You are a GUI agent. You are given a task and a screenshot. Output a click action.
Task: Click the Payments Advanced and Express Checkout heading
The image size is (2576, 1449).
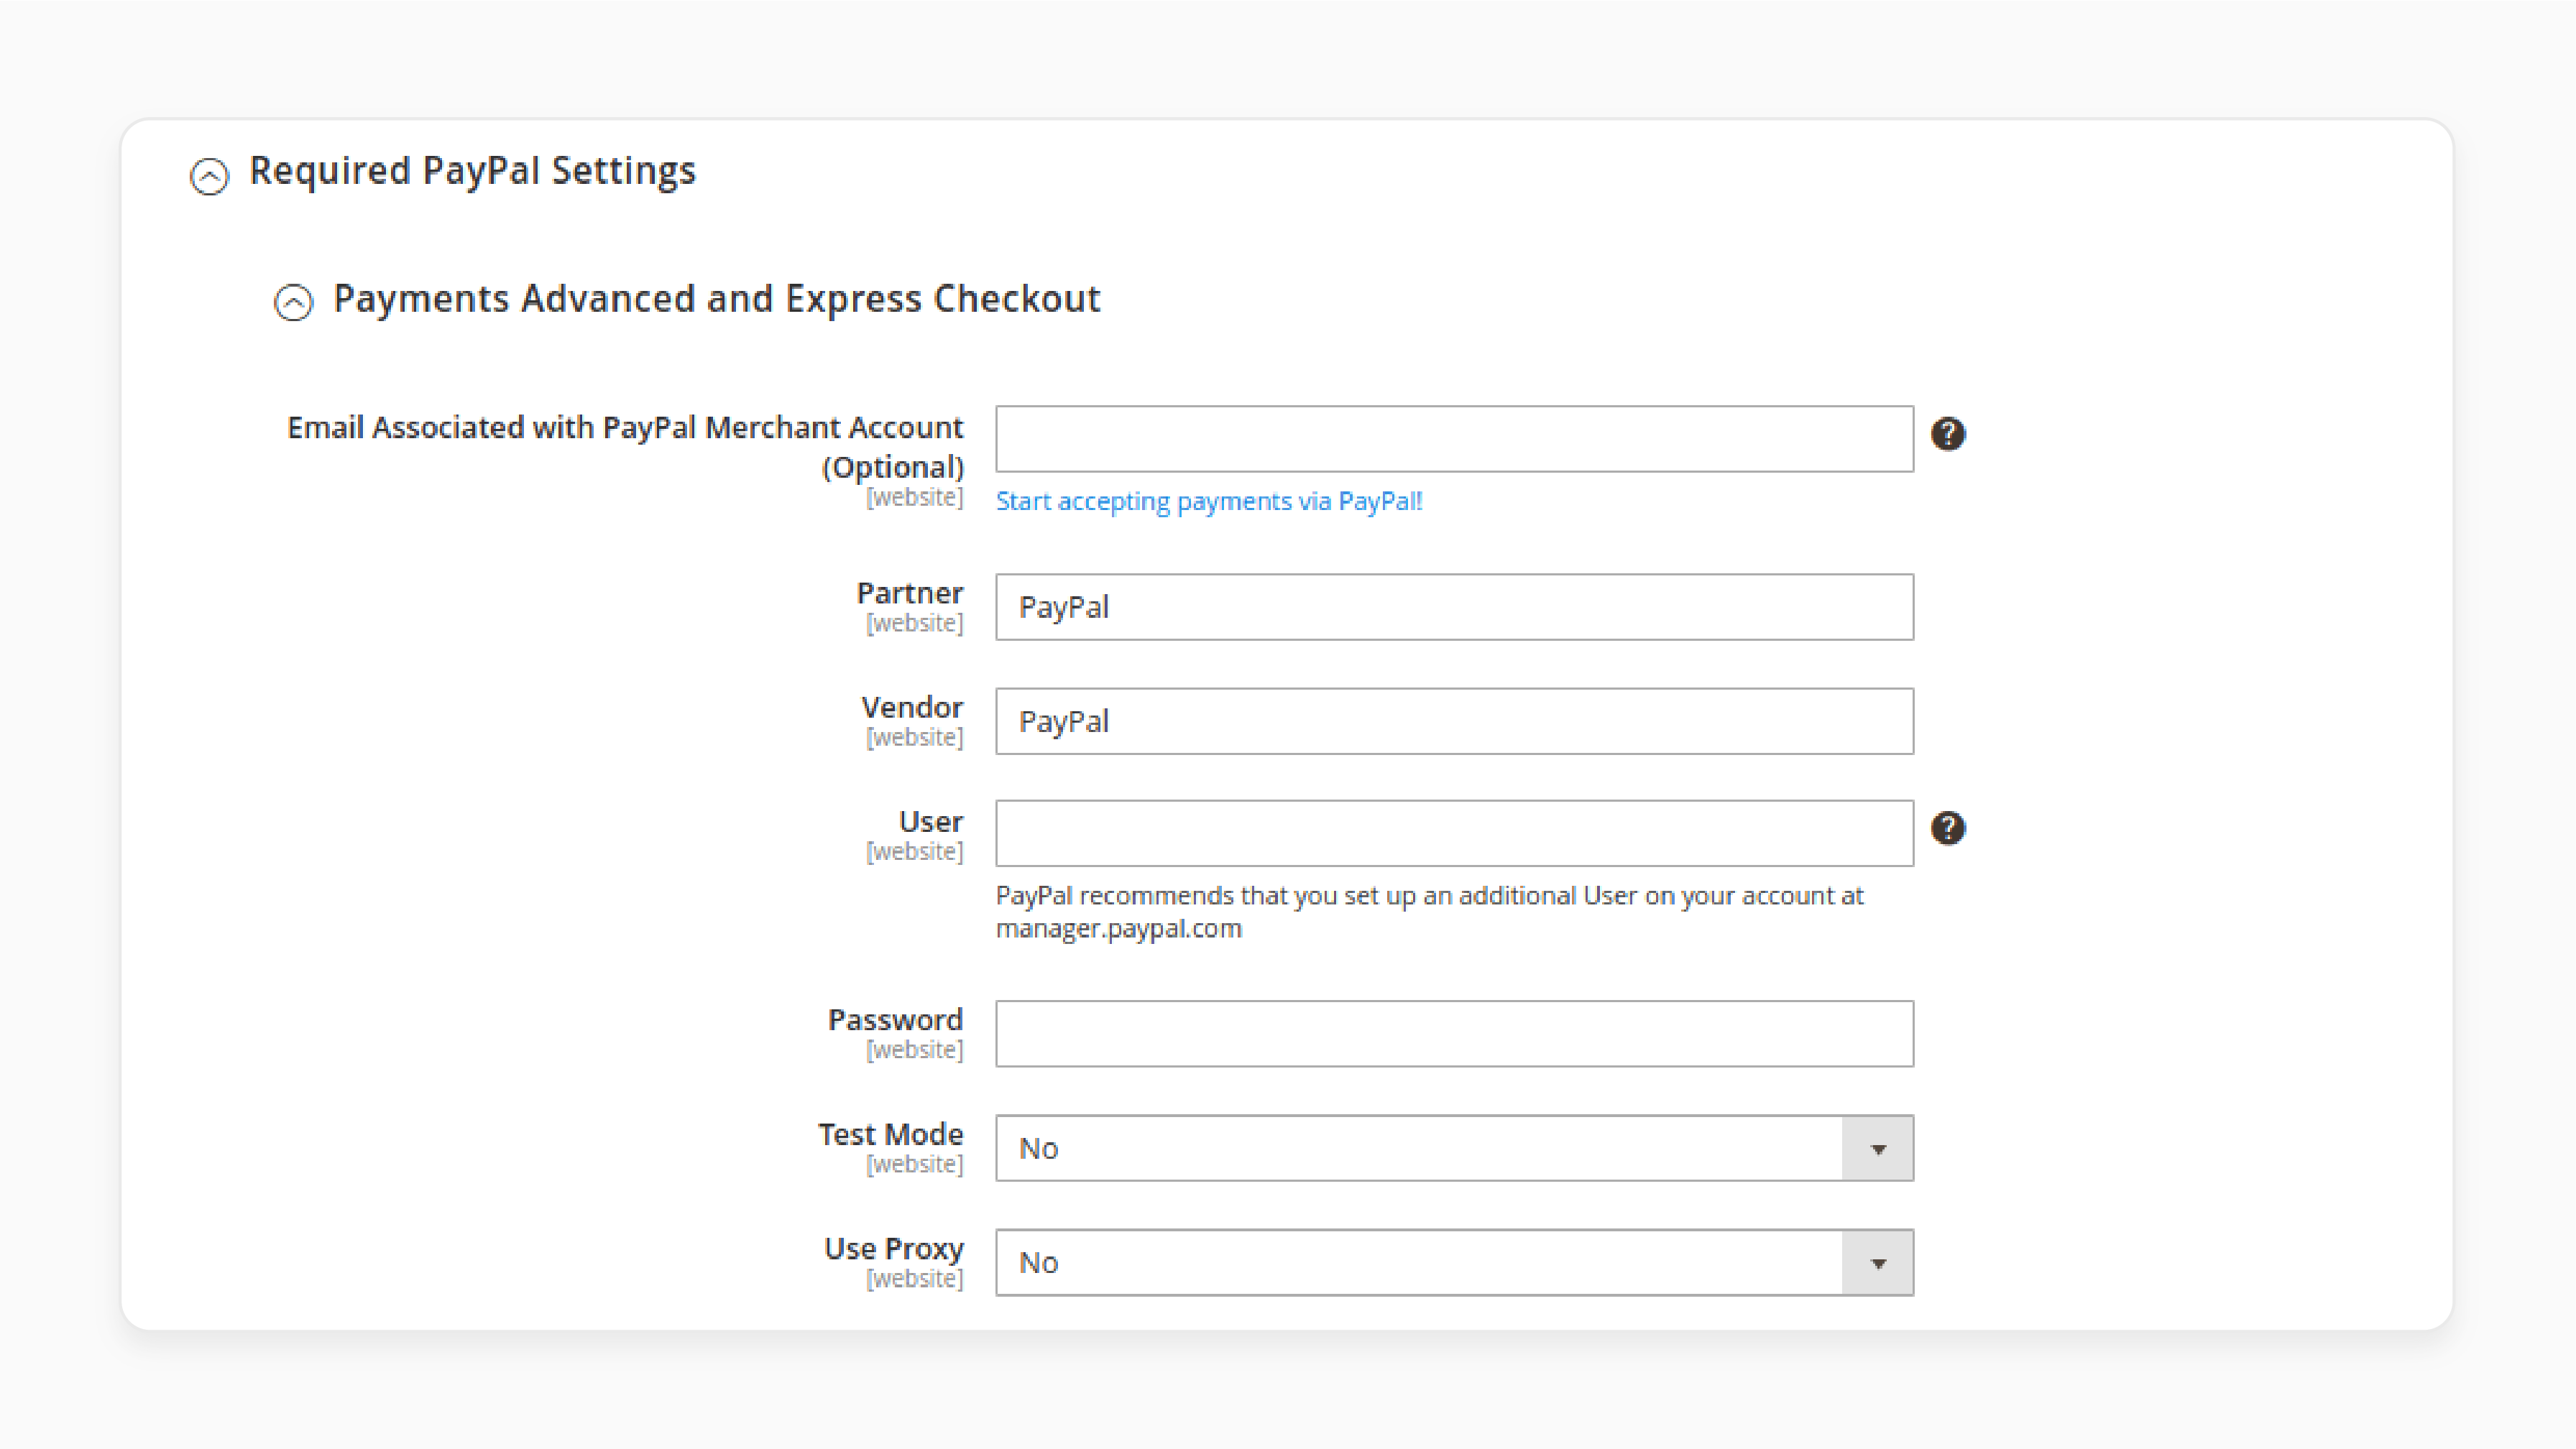[716, 299]
